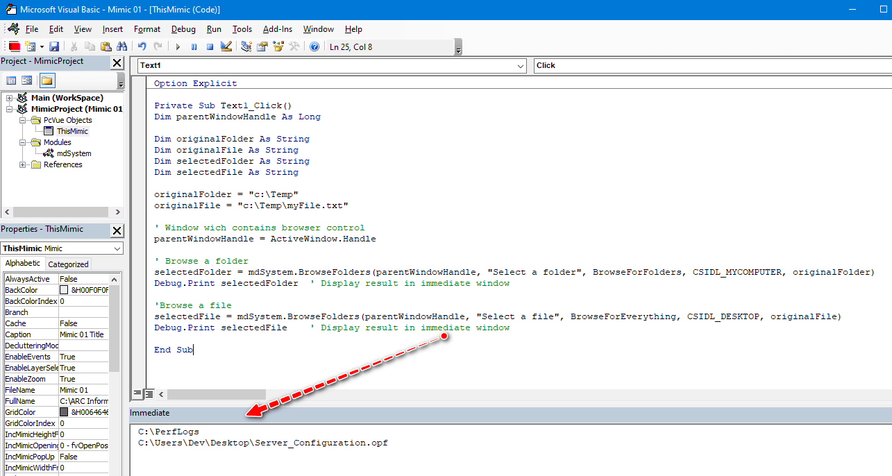Viewport: 892px width, 476px height.
Task: Click the Redo arrow icon
Action: [x=159, y=46]
